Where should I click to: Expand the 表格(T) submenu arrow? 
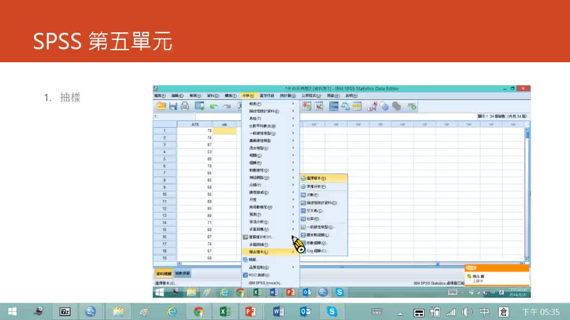tap(293, 119)
